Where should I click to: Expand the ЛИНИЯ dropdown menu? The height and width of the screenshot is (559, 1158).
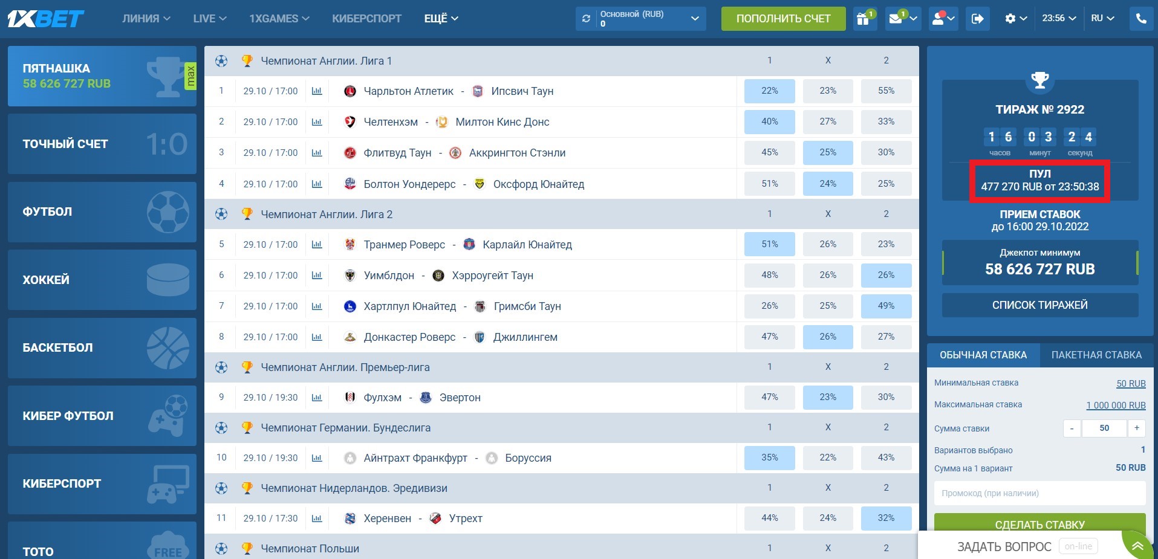pyautogui.click(x=146, y=19)
